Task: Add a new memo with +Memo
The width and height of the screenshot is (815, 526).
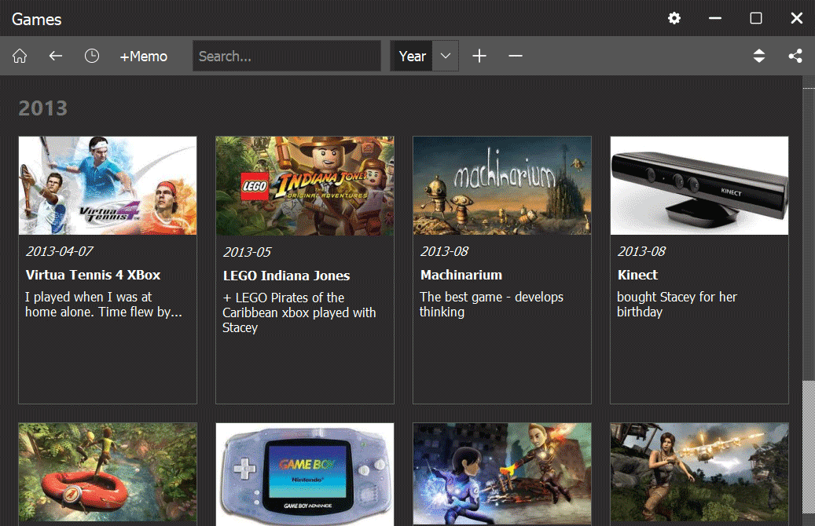Action: pos(143,56)
